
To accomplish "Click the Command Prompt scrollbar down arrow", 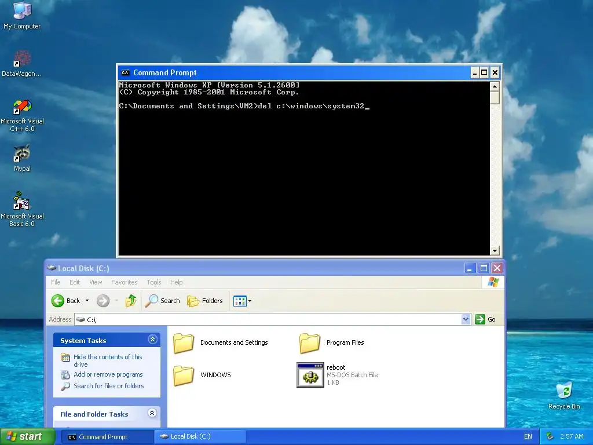I will tap(495, 250).
